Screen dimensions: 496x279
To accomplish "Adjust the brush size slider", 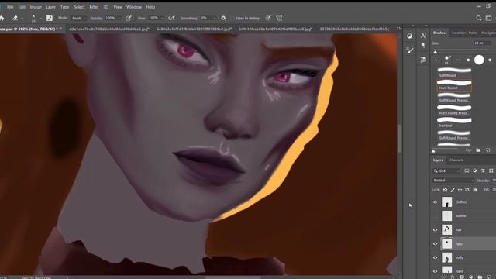I will [x=436, y=52].
